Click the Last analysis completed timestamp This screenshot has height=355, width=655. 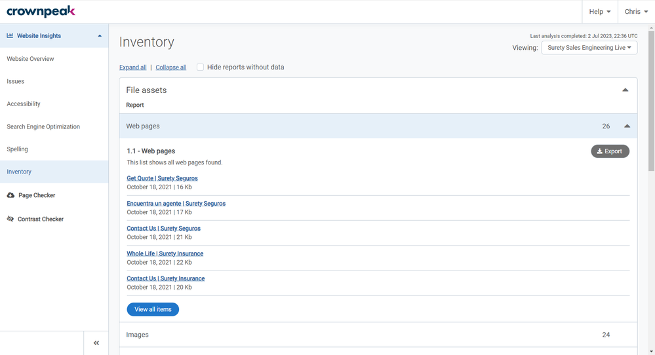click(x=584, y=36)
